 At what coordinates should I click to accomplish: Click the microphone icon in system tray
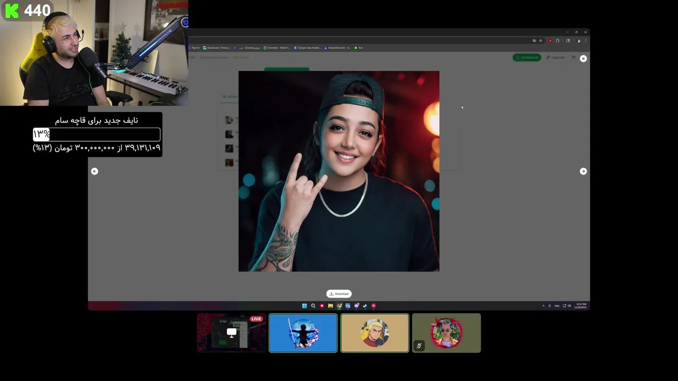click(x=549, y=306)
